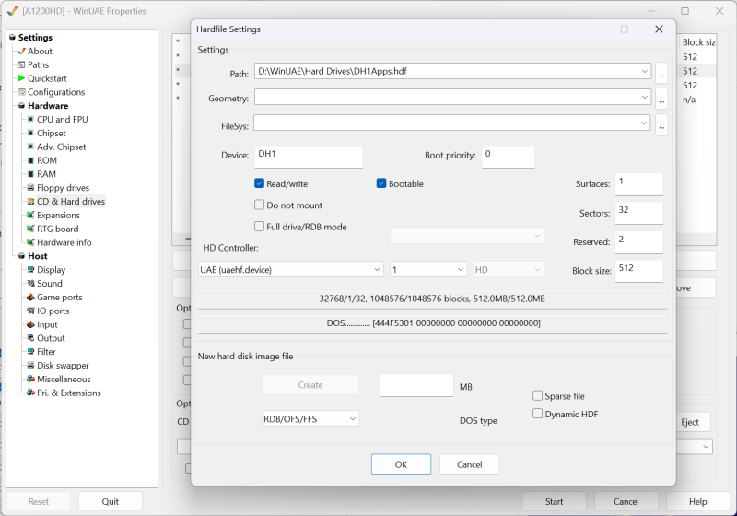Select Chipset in the settings tree

tap(52, 133)
